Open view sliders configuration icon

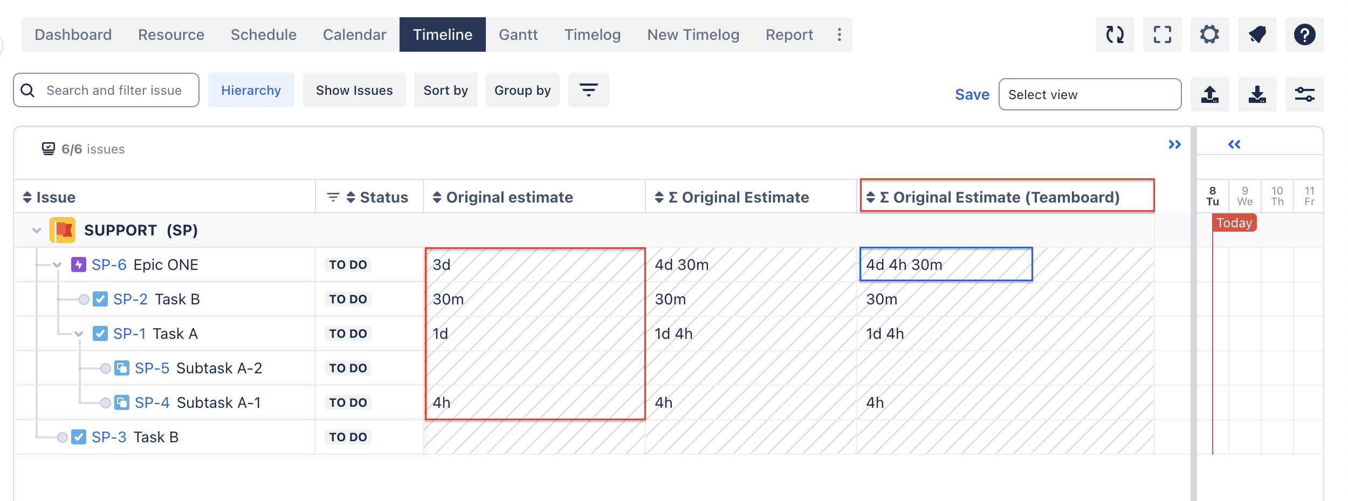click(x=1304, y=94)
